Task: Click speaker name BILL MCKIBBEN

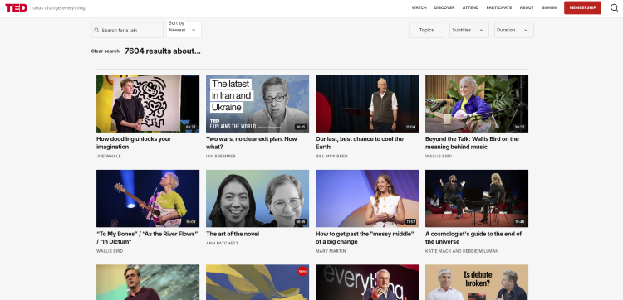Action: [x=331, y=156]
